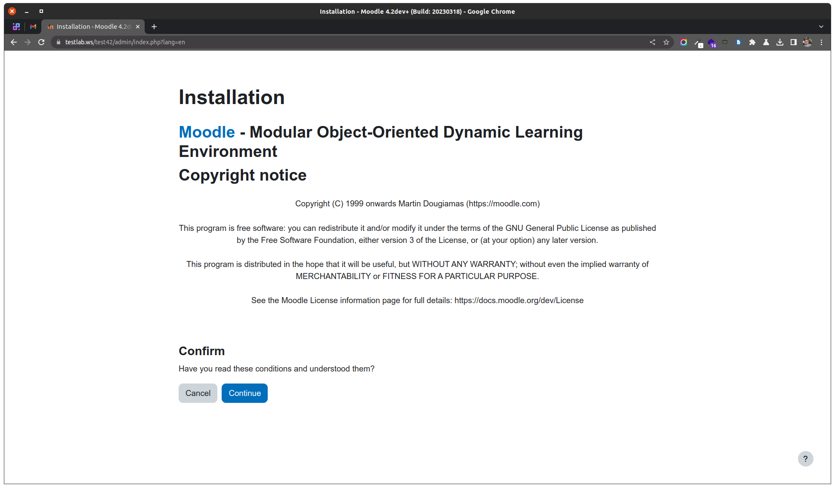Close the Installation - Moodle tab
835x488 pixels.
point(138,27)
